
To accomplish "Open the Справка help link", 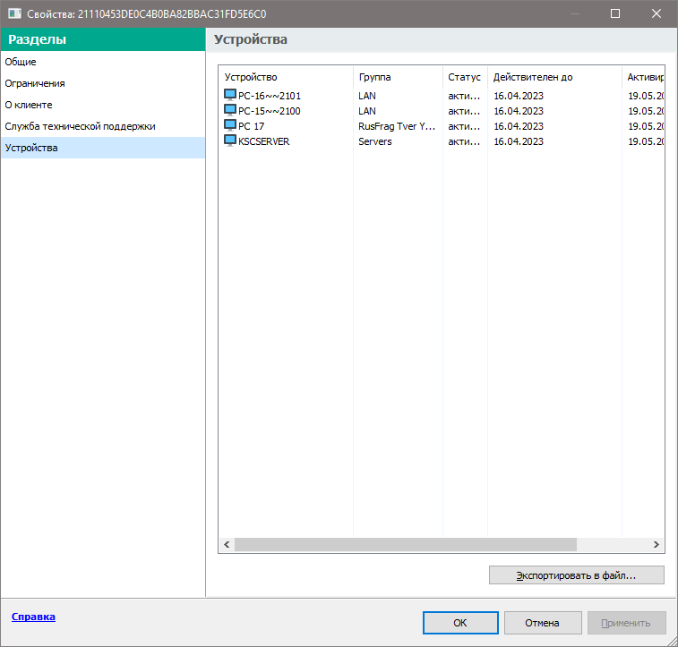I will pos(33,617).
